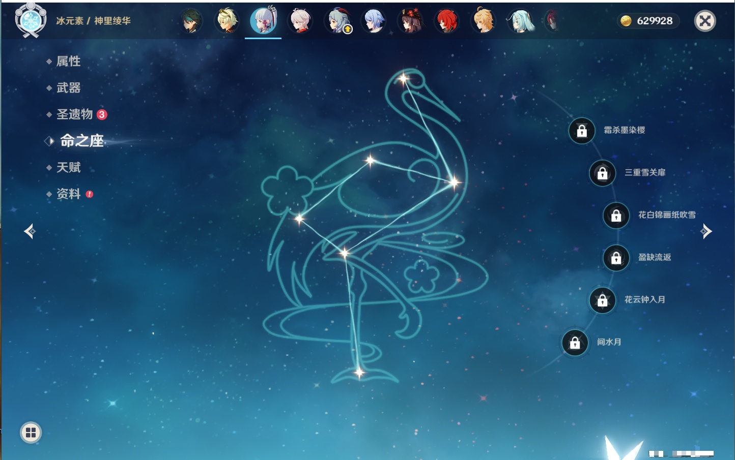
Task: Select highlighted Kamisato Ayaka avatar
Action: click(263, 20)
